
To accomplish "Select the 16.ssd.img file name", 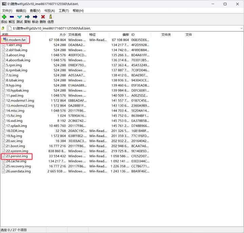I will (x=14, y=121).
